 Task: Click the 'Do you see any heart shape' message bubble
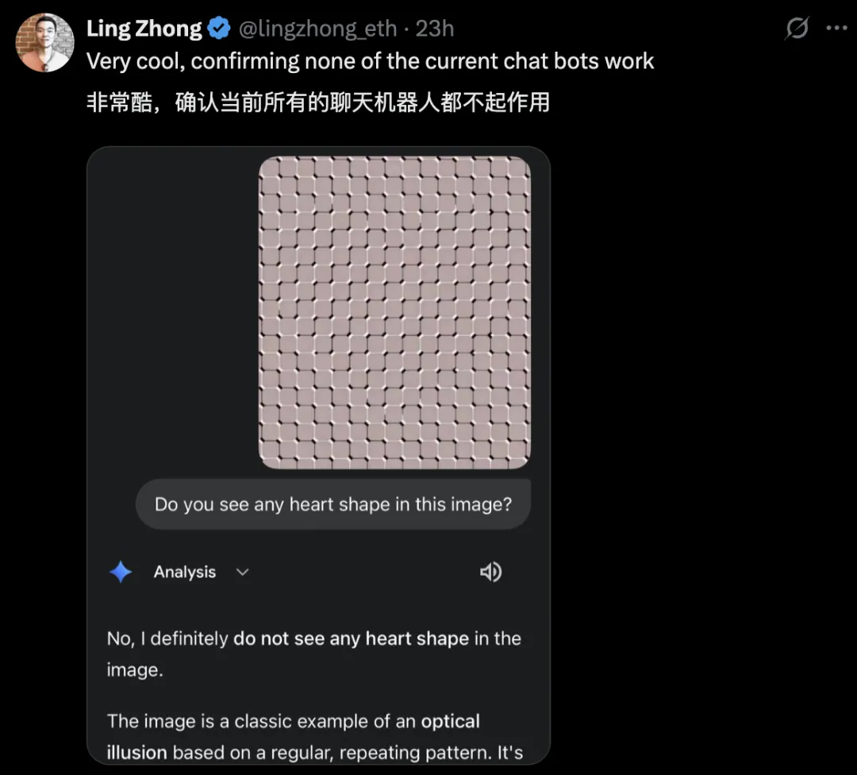[x=333, y=504]
